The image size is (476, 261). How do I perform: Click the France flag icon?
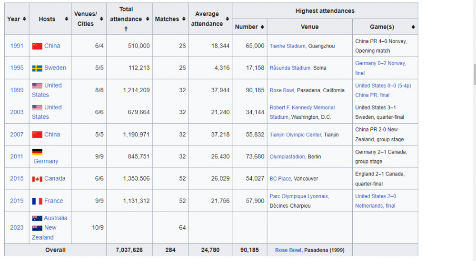coord(37,201)
